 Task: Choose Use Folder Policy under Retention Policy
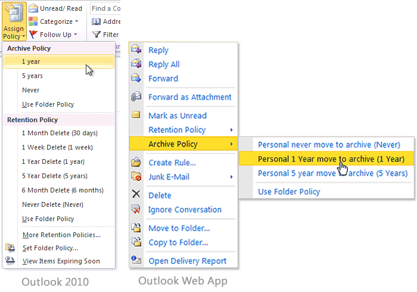point(59,219)
